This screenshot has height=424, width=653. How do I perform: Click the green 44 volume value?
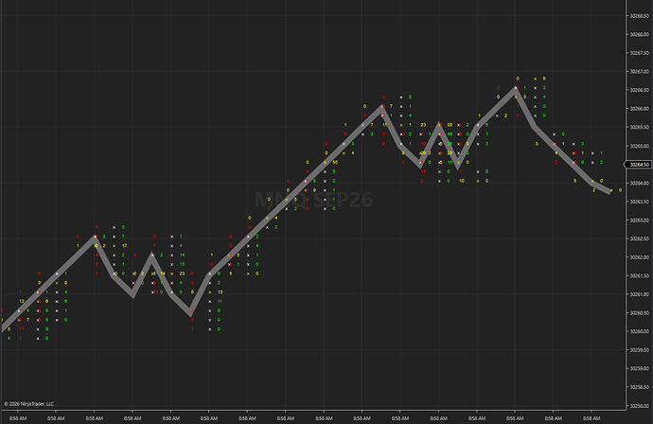point(450,134)
